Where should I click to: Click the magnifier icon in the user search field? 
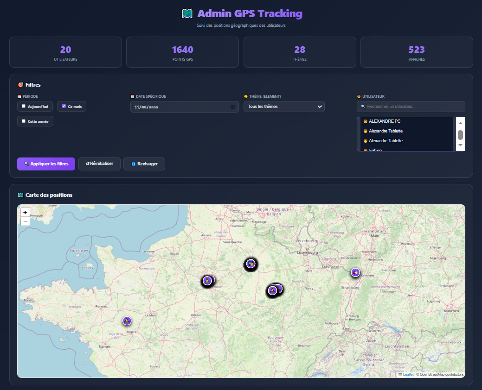[362, 107]
